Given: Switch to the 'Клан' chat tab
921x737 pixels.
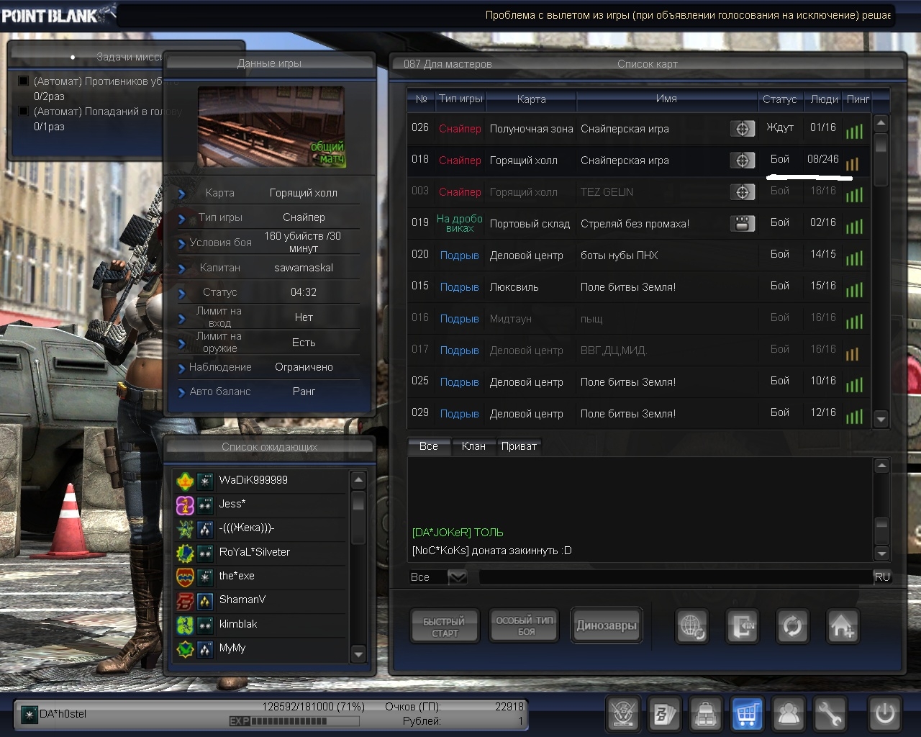Looking at the screenshot, I should (x=473, y=446).
